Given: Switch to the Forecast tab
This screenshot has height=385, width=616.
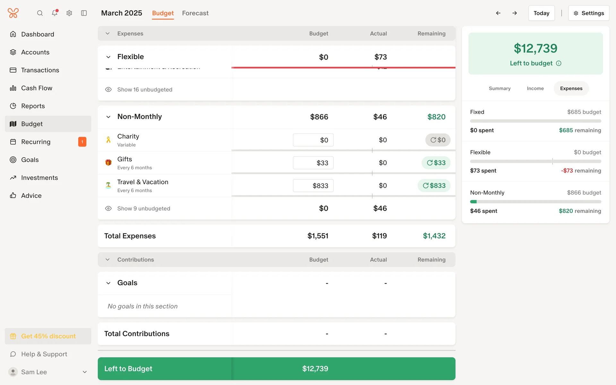Looking at the screenshot, I should [x=195, y=13].
